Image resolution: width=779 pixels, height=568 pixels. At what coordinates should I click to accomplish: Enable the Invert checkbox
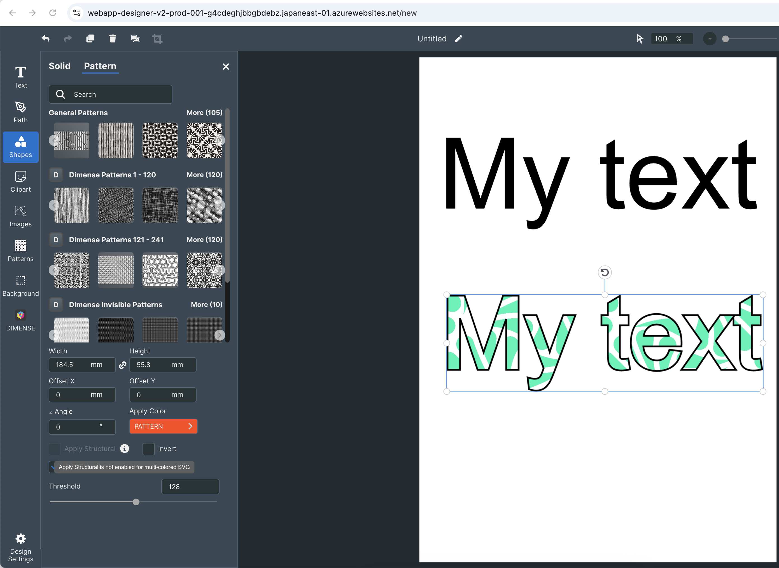(x=149, y=449)
